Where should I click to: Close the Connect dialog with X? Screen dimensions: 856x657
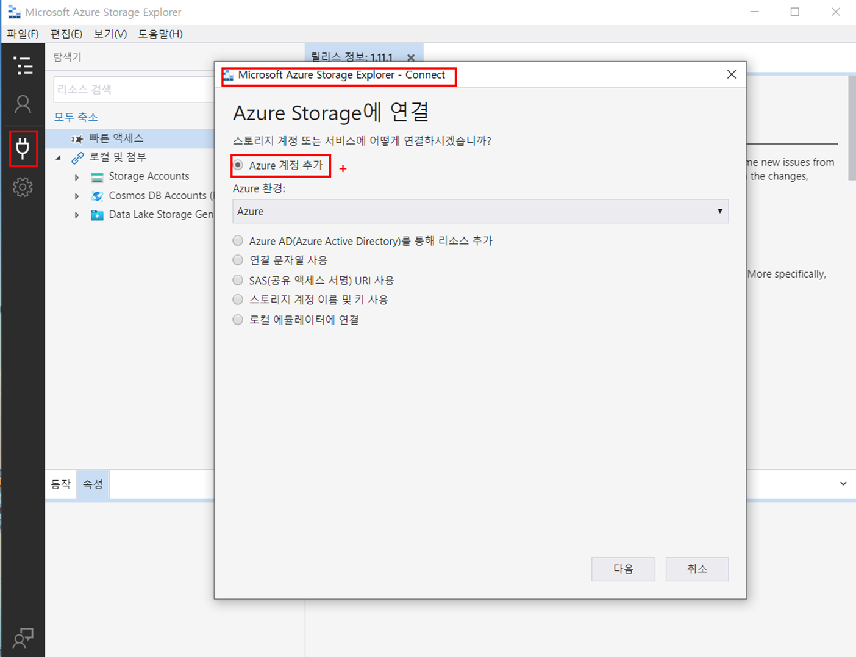[732, 74]
